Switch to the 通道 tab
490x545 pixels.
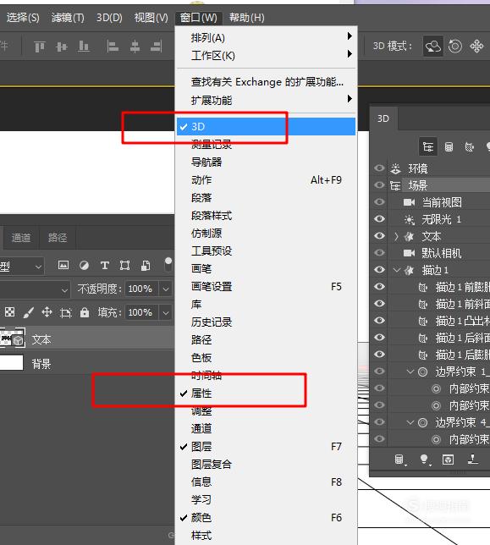(x=21, y=238)
